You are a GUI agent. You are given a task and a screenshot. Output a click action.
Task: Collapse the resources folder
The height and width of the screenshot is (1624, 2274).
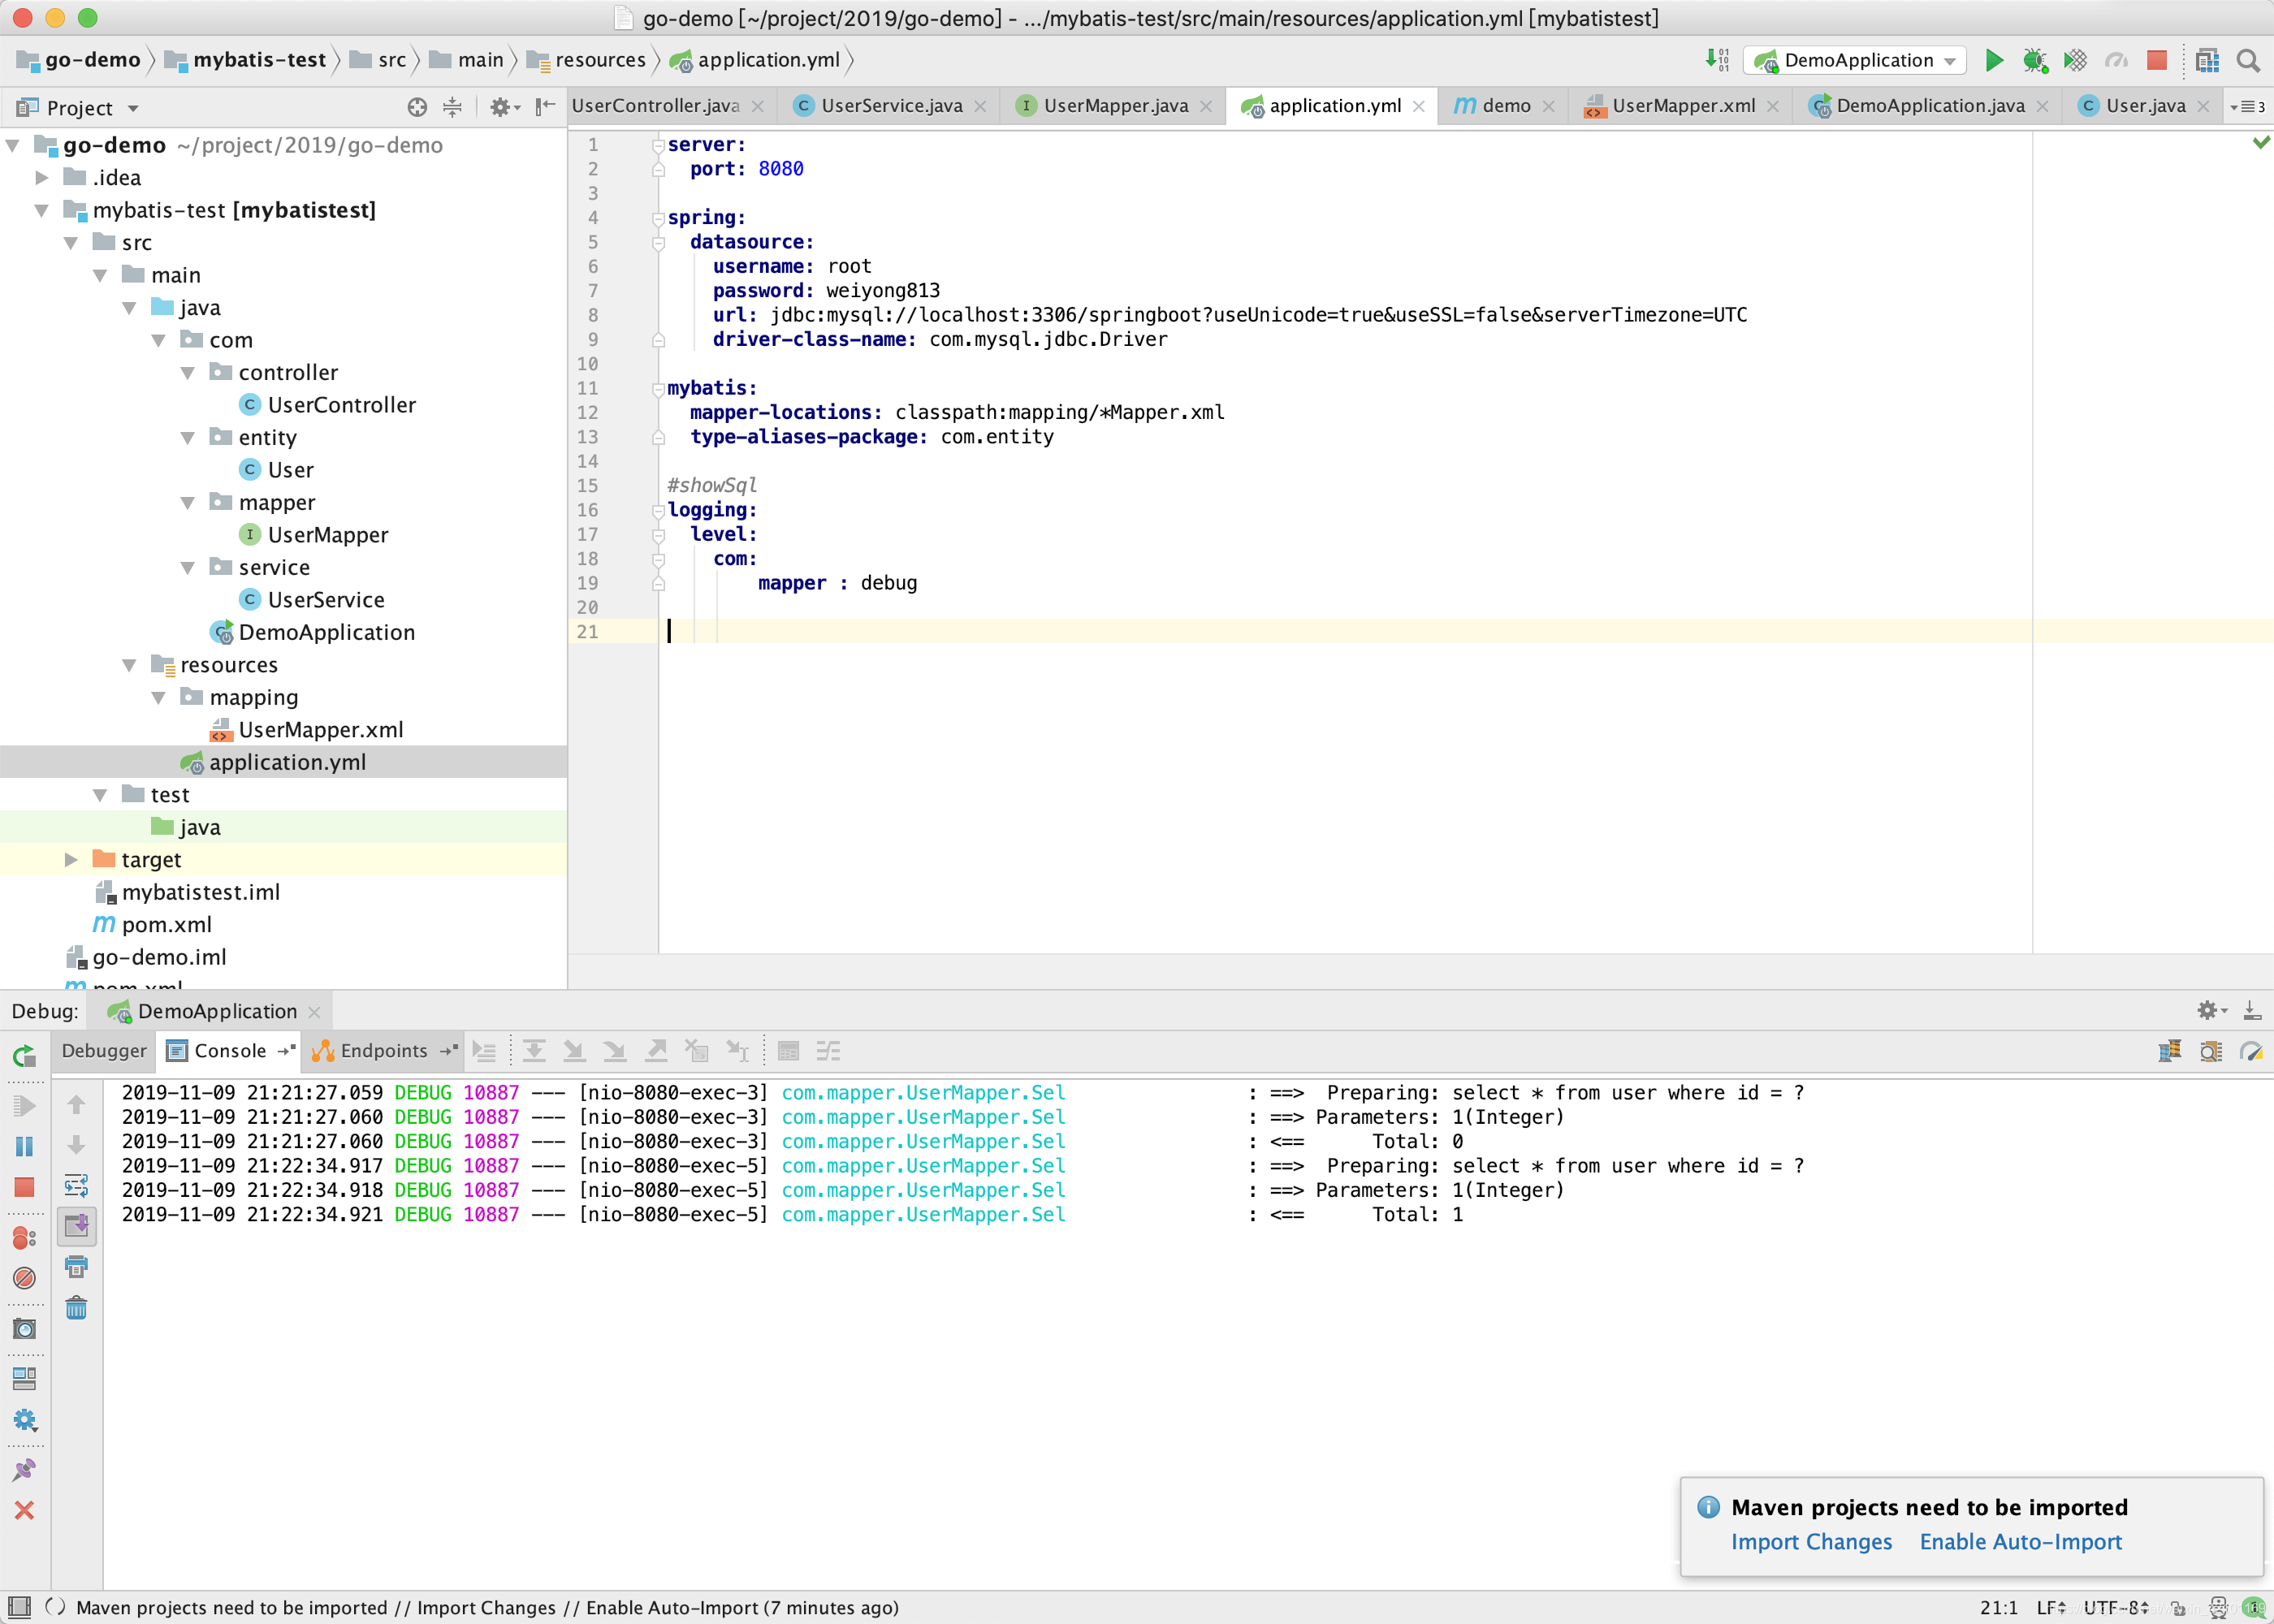(x=129, y=665)
